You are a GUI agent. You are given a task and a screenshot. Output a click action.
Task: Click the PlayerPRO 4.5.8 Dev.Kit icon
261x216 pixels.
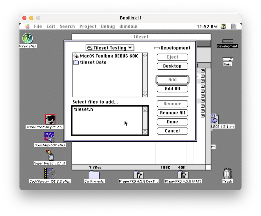(138, 175)
